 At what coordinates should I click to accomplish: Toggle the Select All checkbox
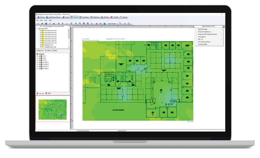pyautogui.click(x=37, y=50)
